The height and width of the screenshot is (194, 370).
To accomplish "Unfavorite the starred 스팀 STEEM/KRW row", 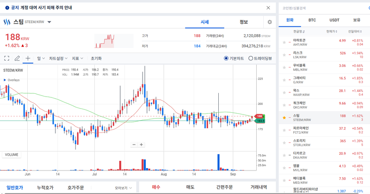I will click(284, 118).
